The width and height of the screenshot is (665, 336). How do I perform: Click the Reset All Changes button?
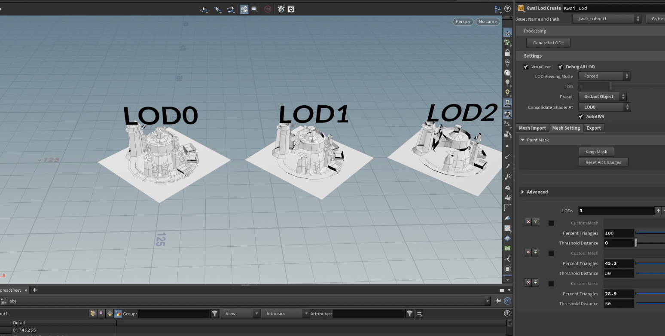(603, 162)
